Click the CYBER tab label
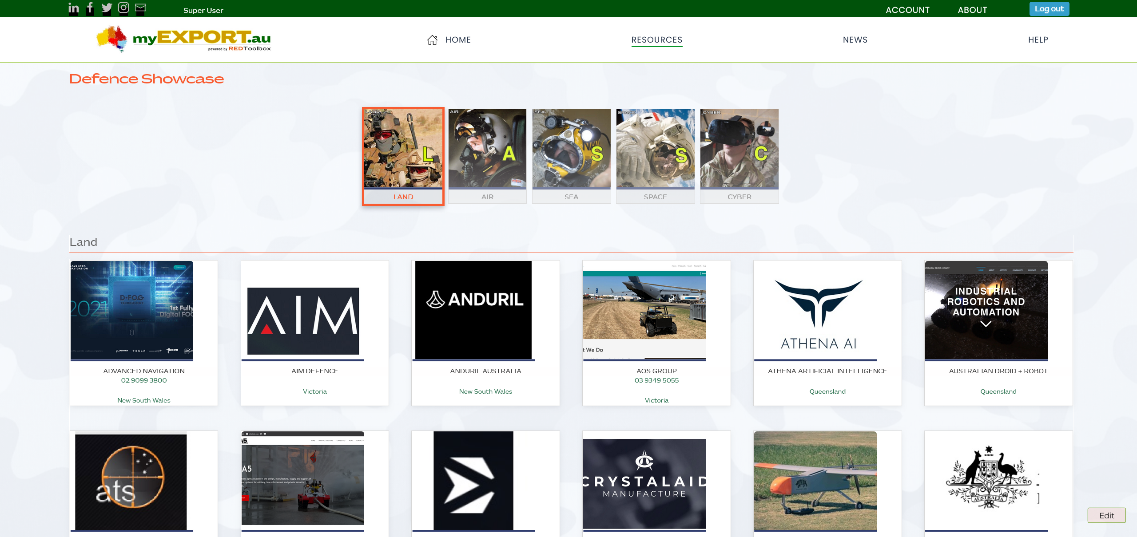This screenshot has height=537, width=1137. [x=739, y=197]
